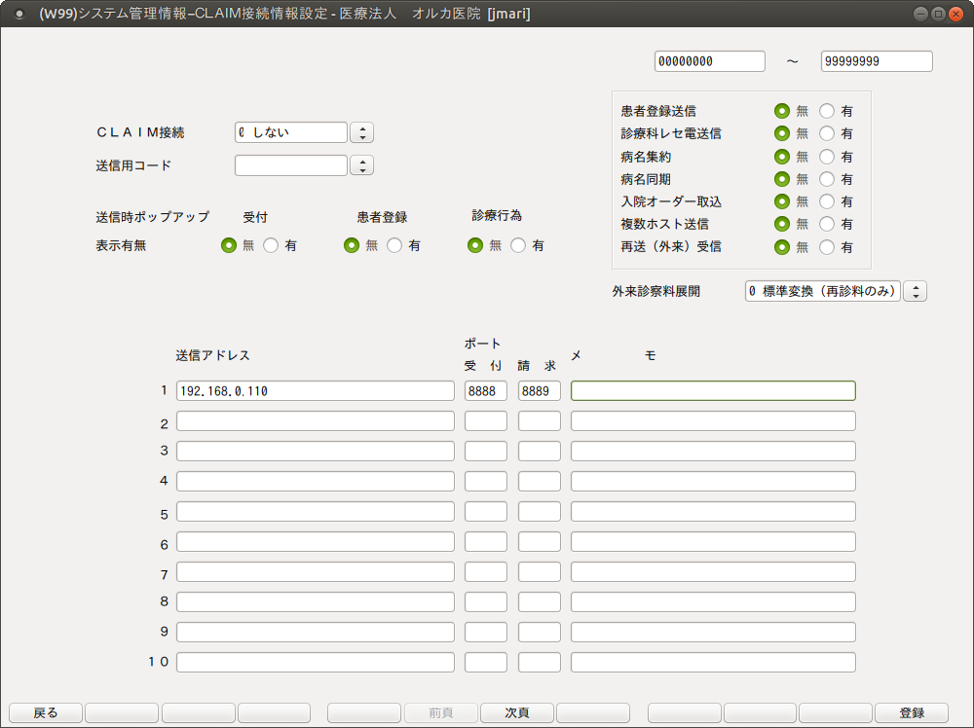The image size is (974, 728).
Task: Enable 有 for 病名同期
Action: click(825, 179)
